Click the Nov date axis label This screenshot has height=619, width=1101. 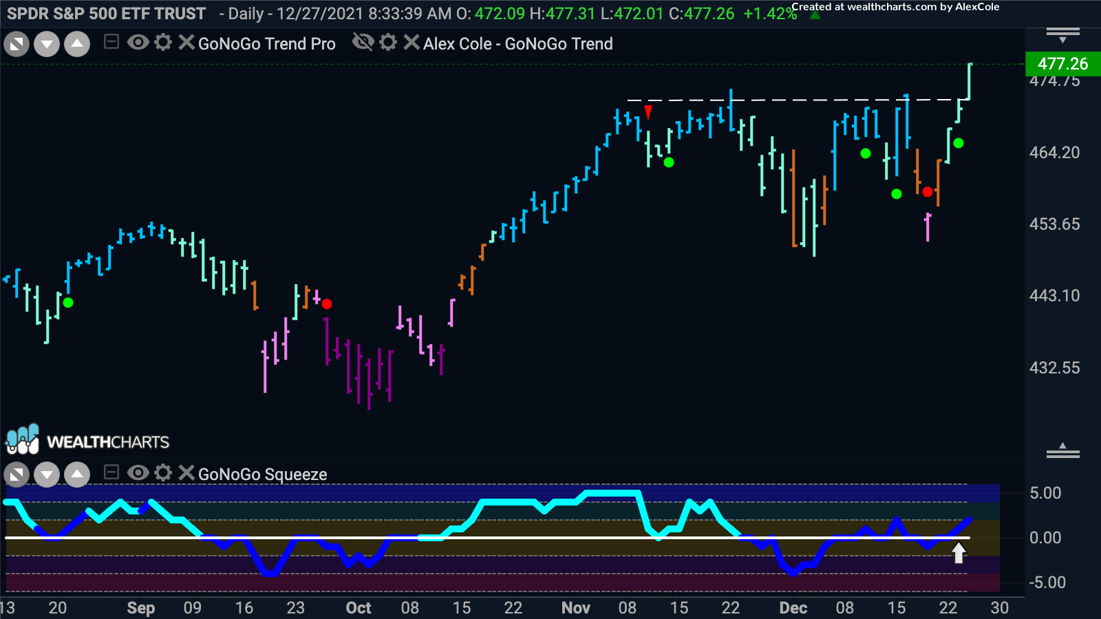pyautogui.click(x=576, y=608)
